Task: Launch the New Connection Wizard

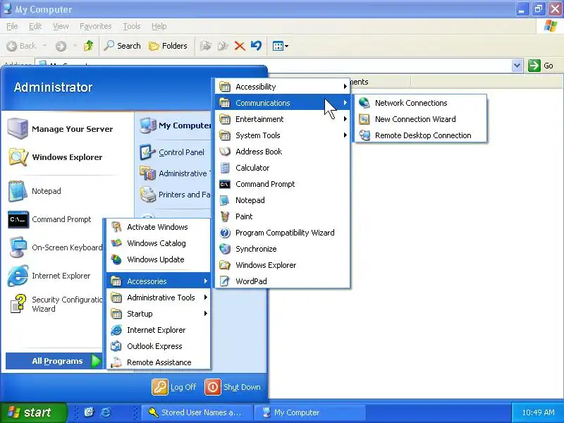Action: pyautogui.click(x=420, y=119)
